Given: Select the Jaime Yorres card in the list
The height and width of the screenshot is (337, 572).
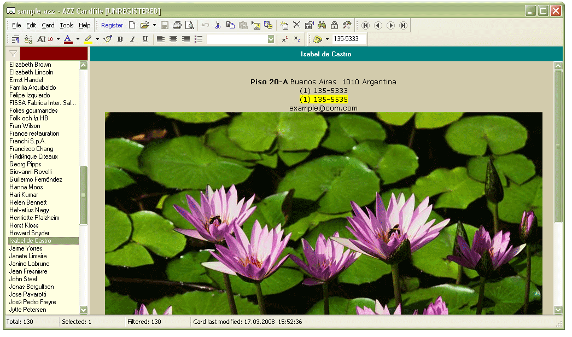Looking at the screenshot, I should click(43, 248).
